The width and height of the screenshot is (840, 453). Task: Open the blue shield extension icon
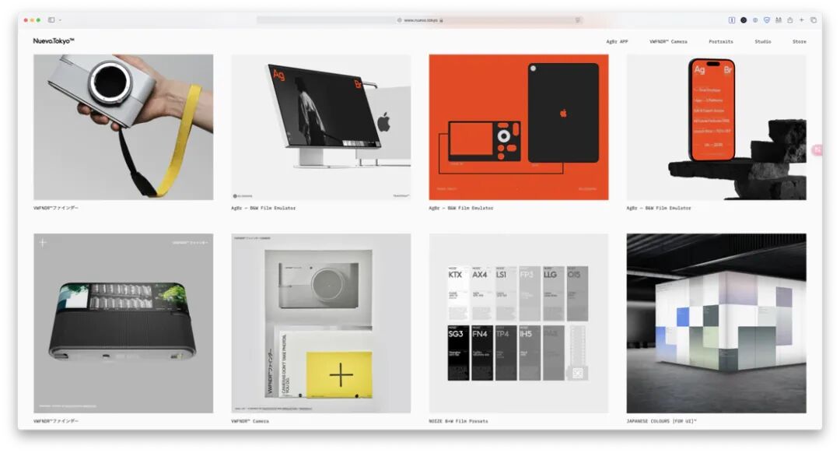coord(767,19)
